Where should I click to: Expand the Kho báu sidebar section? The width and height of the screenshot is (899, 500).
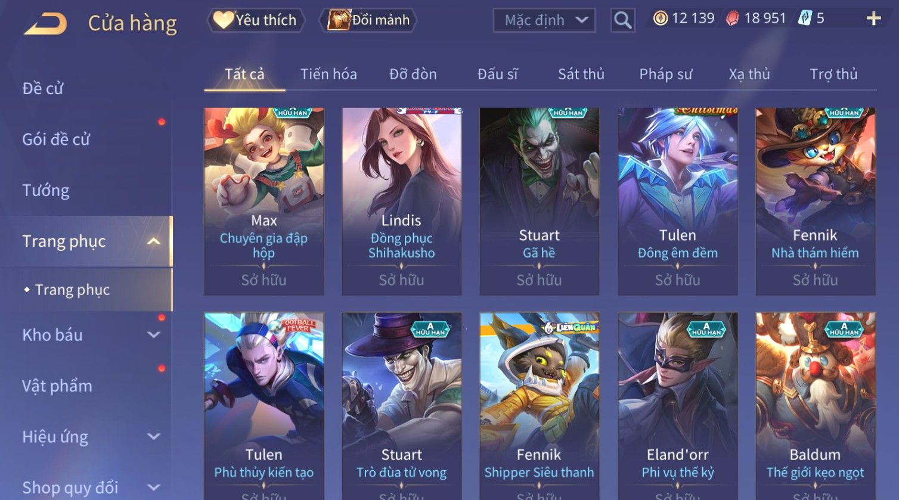(x=154, y=335)
